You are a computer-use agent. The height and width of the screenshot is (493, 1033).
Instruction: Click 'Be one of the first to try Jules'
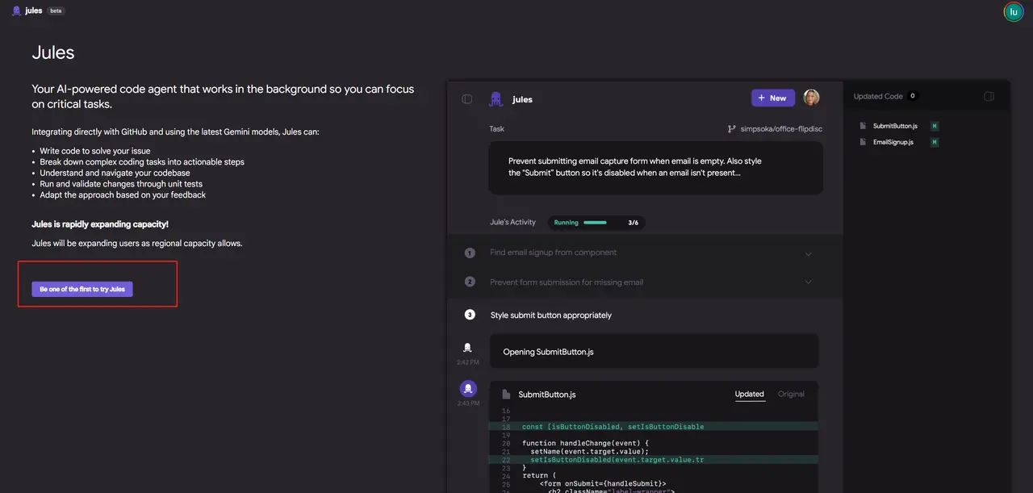coord(82,289)
